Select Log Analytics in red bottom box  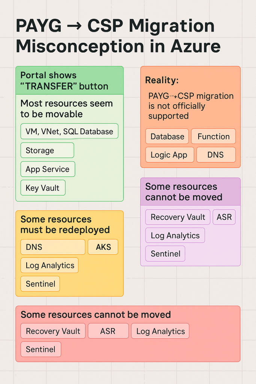coord(160,331)
